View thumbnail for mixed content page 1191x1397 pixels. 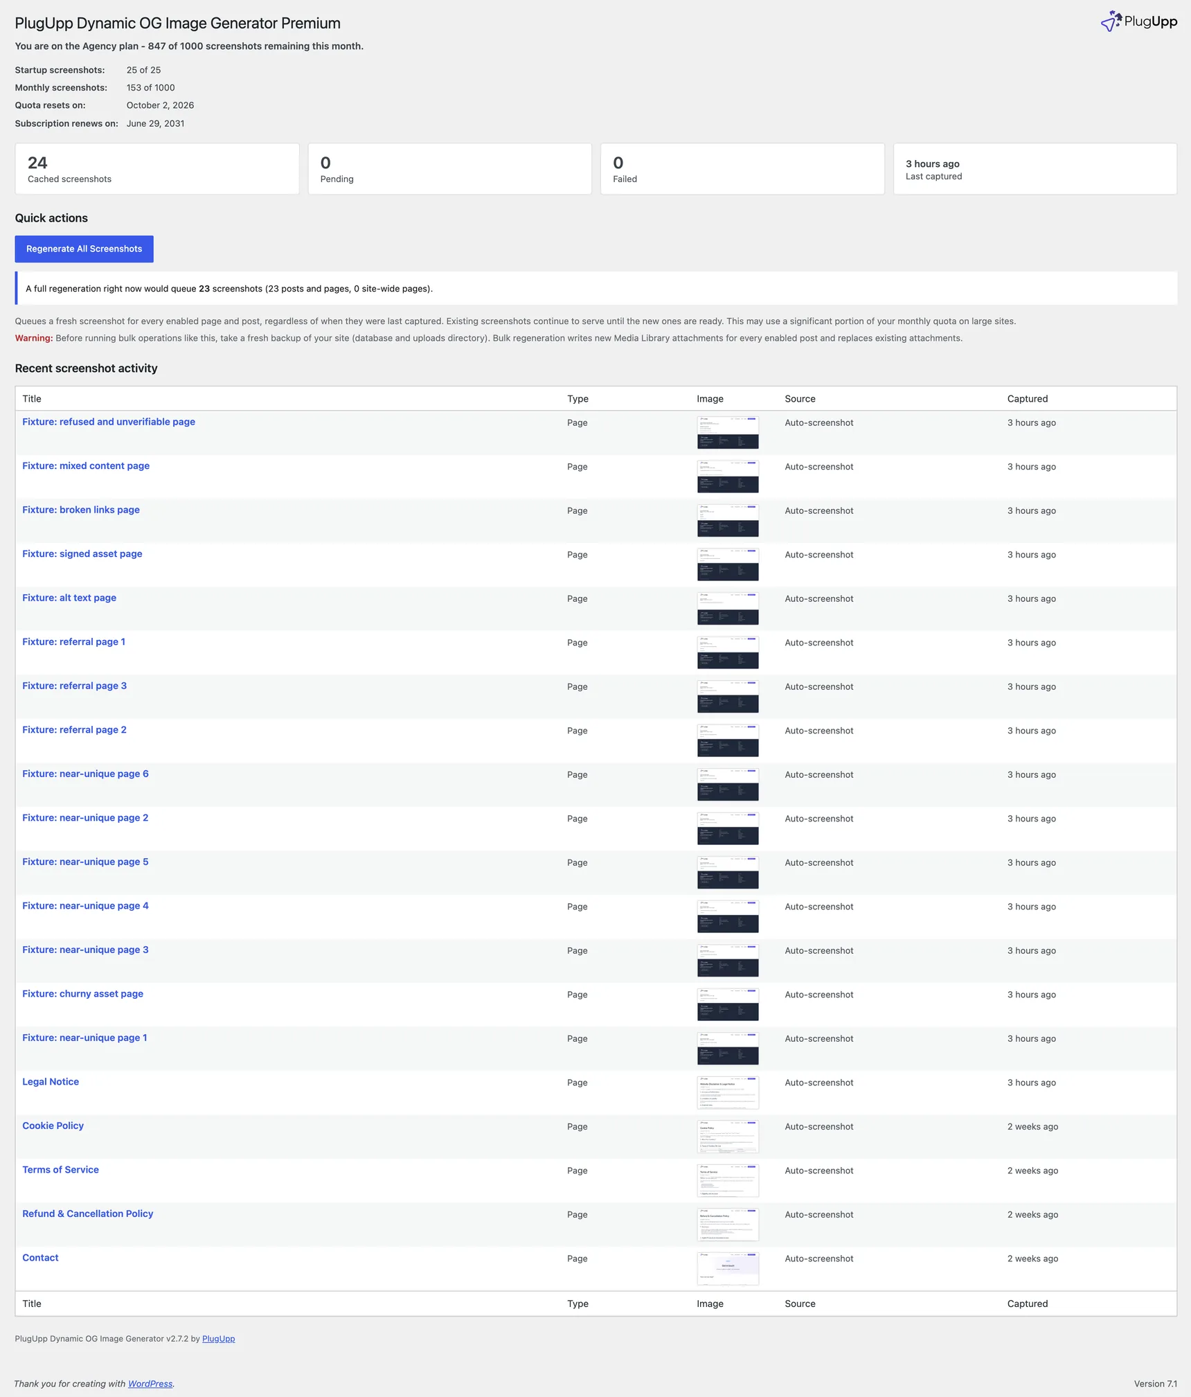point(728,477)
